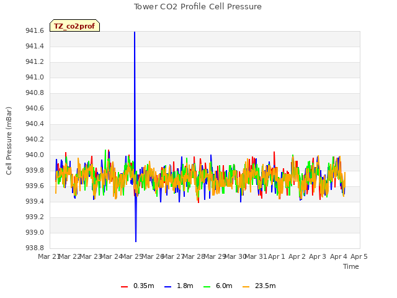Click the chart title Tower CO2 Profile Cell Pressure

(x=198, y=7)
